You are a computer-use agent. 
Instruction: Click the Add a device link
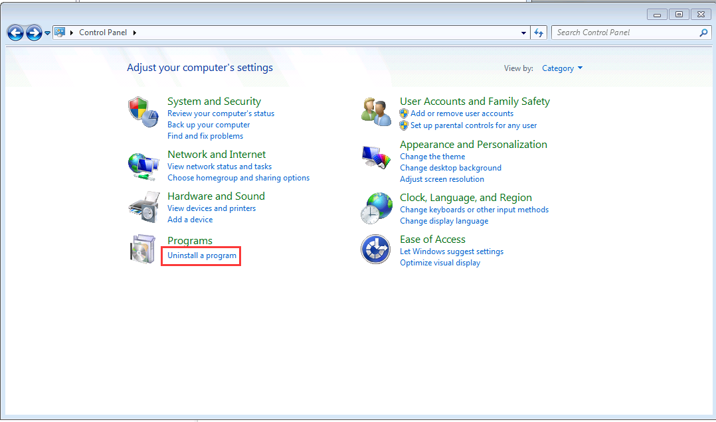pyautogui.click(x=190, y=220)
